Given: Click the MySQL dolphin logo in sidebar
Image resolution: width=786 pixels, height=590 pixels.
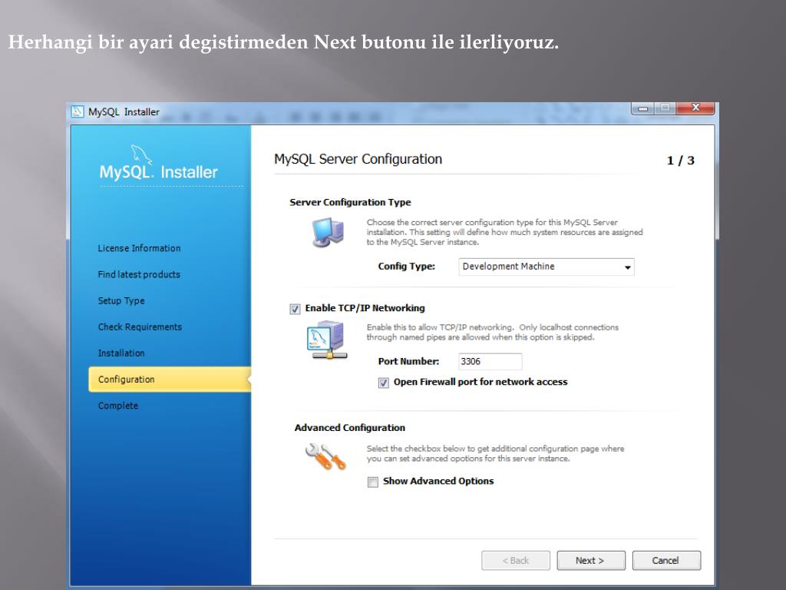Looking at the screenshot, I should 141,154.
